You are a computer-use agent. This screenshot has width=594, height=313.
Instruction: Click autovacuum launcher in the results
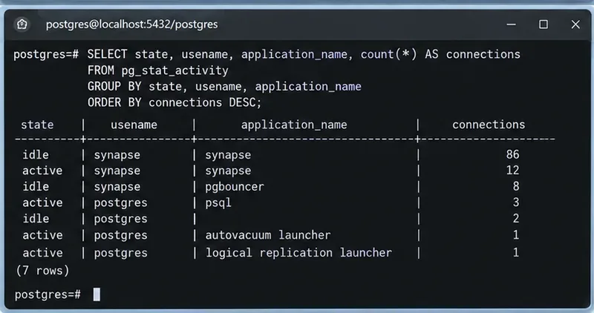click(268, 235)
